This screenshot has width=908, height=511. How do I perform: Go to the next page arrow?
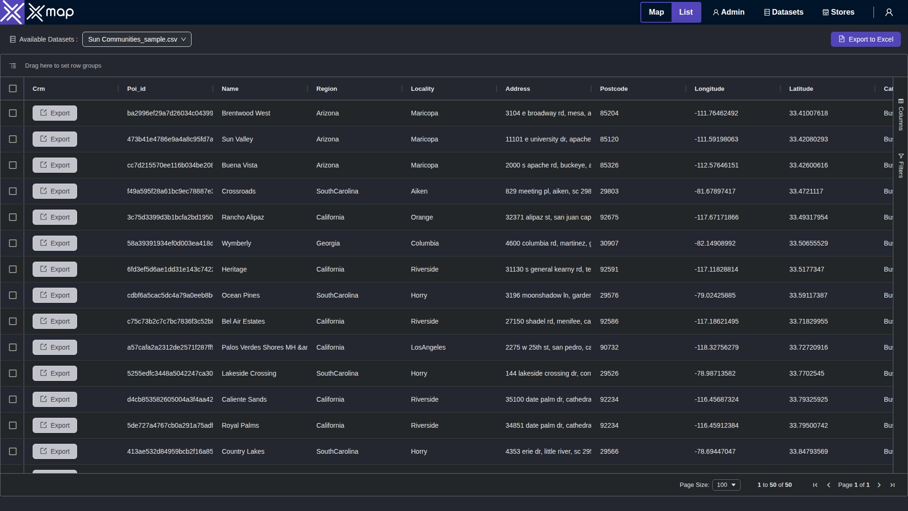pyautogui.click(x=879, y=485)
